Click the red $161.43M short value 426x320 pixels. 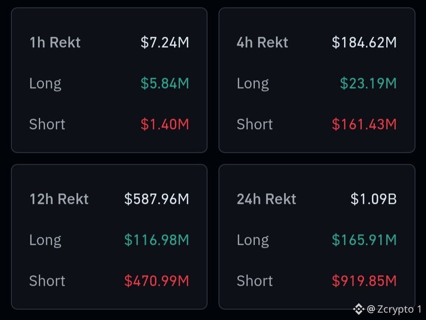pyautogui.click(x=364, y=124)
